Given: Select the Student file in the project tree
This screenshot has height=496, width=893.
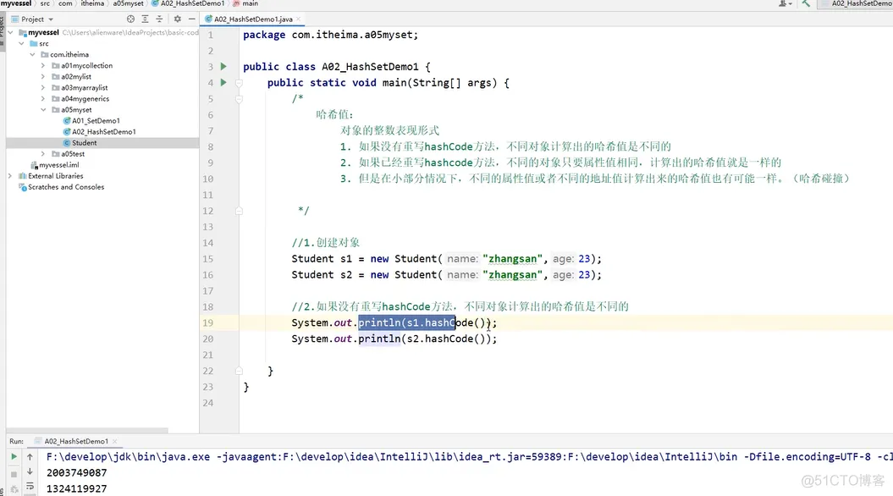Looking at the screenshot, I should coord(85,142).
